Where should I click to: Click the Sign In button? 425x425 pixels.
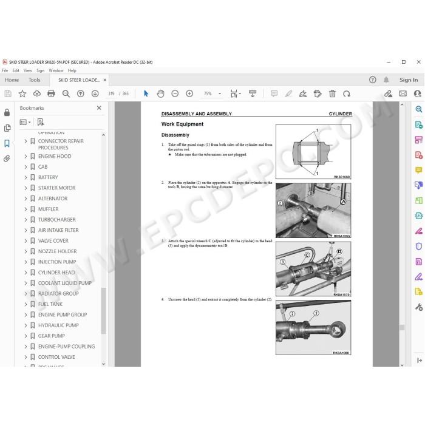pos(409,80)
